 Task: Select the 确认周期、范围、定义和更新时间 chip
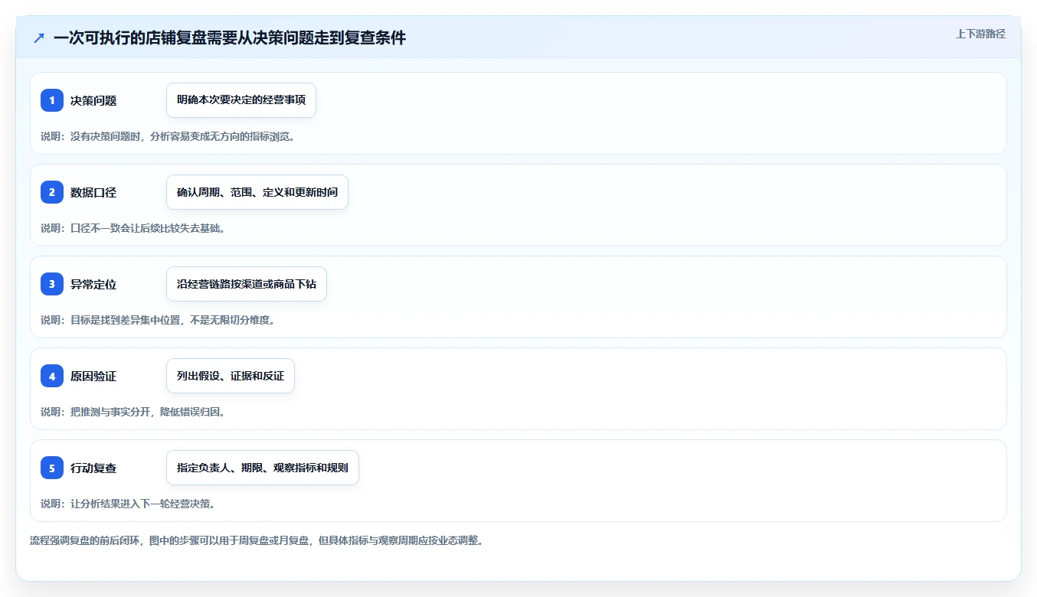(x=257, y=192)
